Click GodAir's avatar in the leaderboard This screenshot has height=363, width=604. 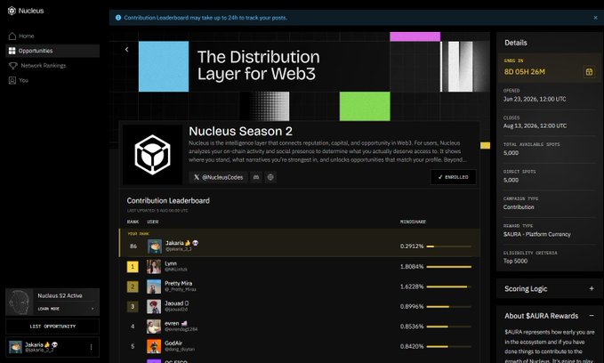coord(154,346)
